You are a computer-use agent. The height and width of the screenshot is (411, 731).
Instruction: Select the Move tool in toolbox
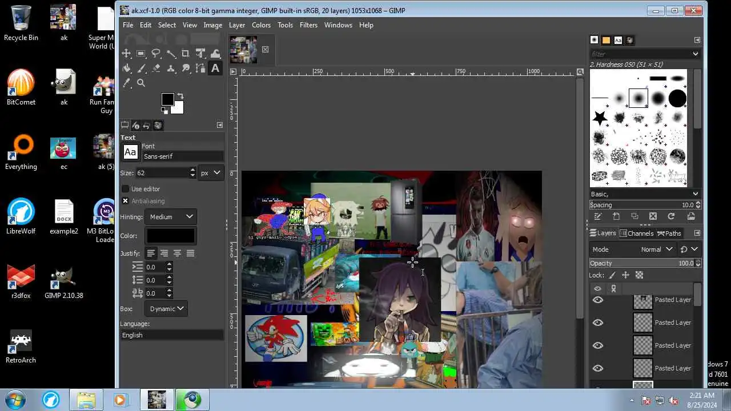(x=127, y=54)
